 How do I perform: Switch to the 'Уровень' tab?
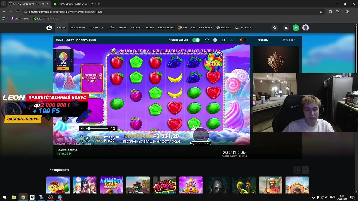click(263, 40)
